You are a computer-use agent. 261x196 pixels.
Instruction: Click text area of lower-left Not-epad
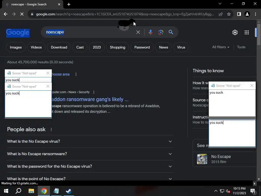coord(28,104)
